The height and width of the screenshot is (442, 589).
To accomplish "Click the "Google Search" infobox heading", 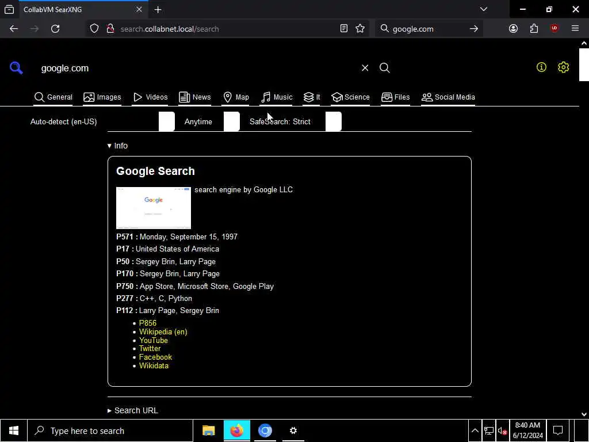I will pos(155,172).
